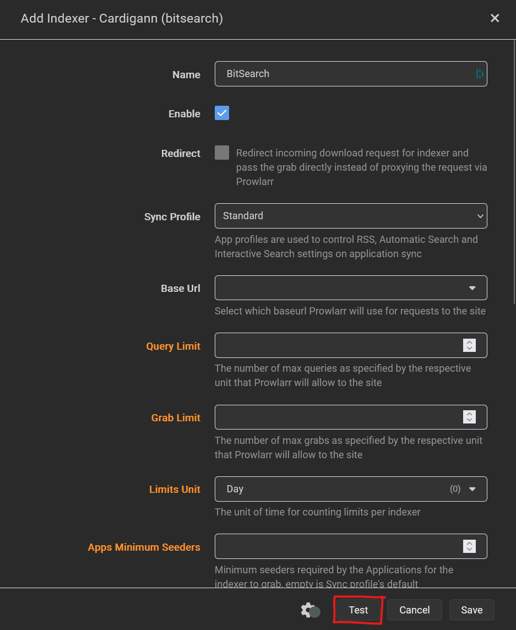Screen dimensions: 516x630
Task: Expand the Base Url dropdown
Action: 350,288
